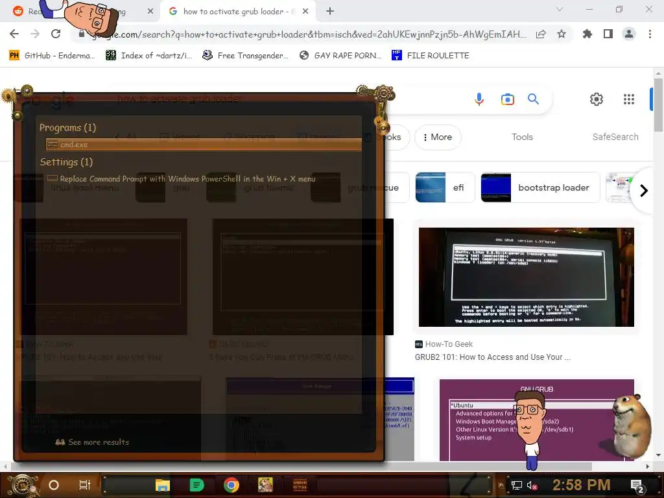Open the Chrome three-dot menu
664x498 pixels.
pyautogui.click(x=650, y=34)
